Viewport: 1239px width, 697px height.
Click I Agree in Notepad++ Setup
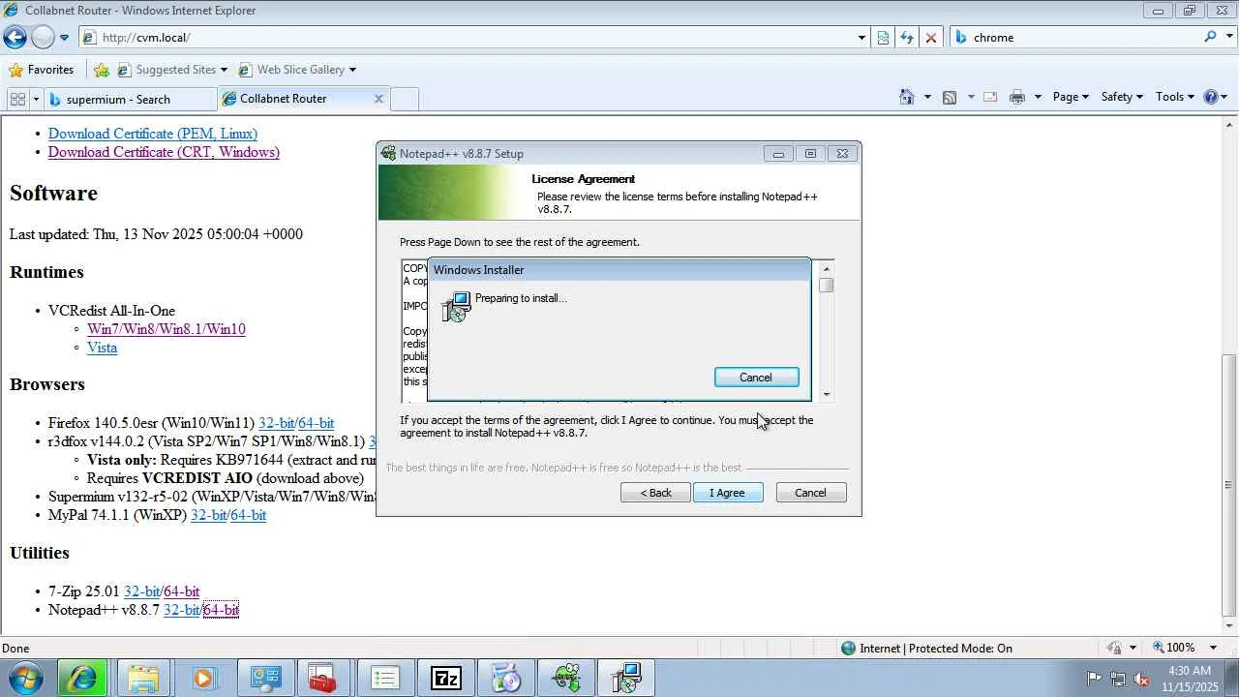(x=728, y=493)
